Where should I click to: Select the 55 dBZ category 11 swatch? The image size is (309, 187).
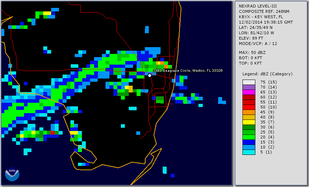(x=249, y=102)
